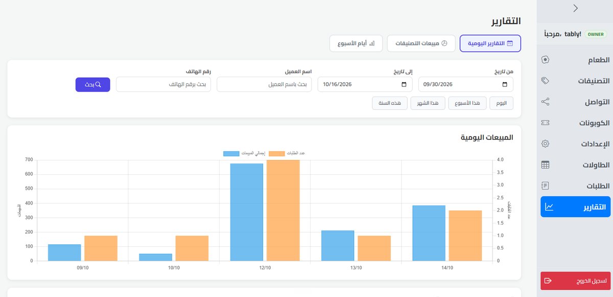This screenshot has width=613, height=297.
Task: Click the coupon ticket icon in sidebar
Action: coord(545,123)
